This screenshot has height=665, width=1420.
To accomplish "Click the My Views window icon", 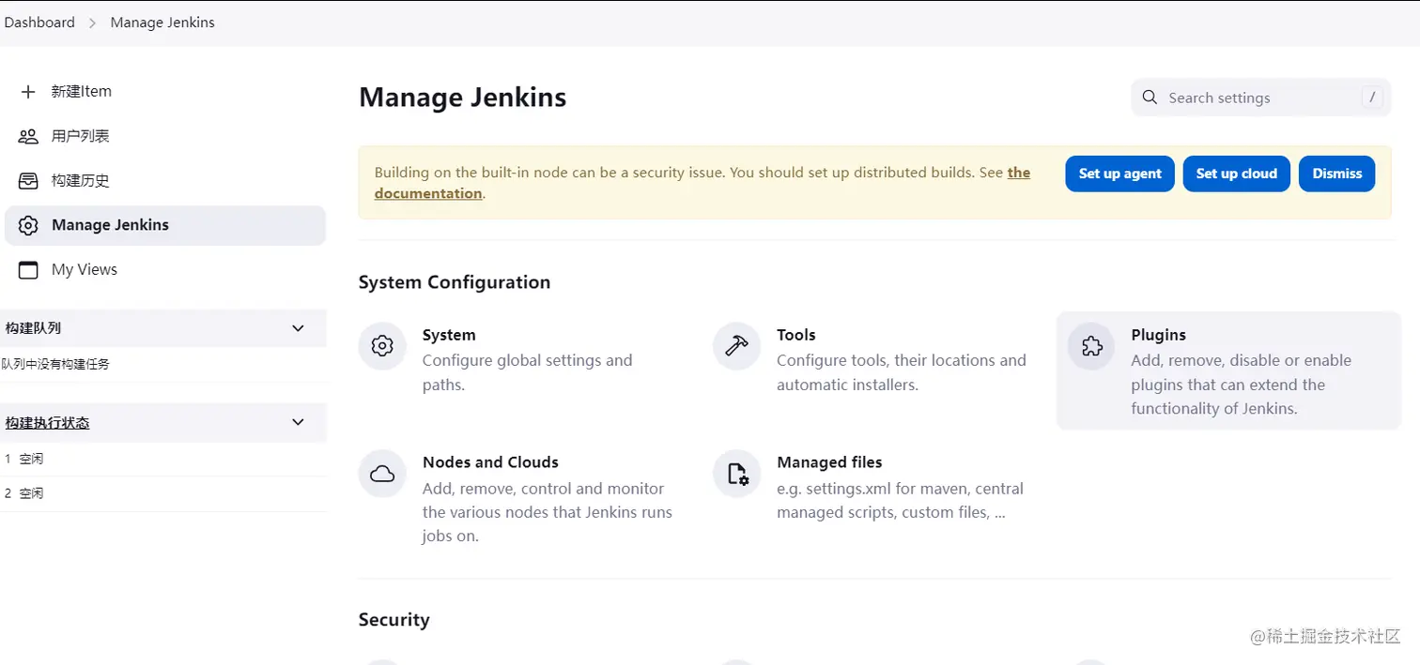I will [28, 270].
